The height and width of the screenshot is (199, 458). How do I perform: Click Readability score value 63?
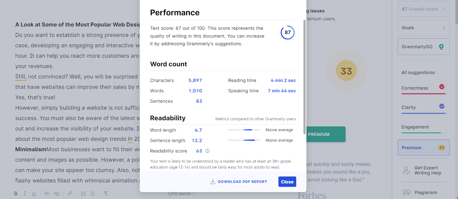click(199, 151)
